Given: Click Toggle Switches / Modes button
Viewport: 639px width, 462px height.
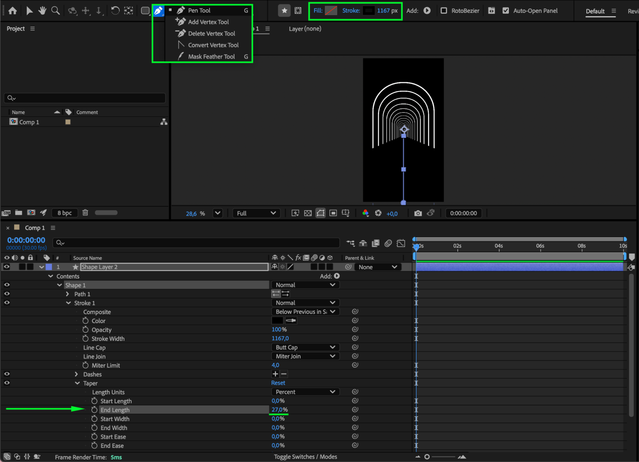Looking at the screenshot, I should (305, 457).
